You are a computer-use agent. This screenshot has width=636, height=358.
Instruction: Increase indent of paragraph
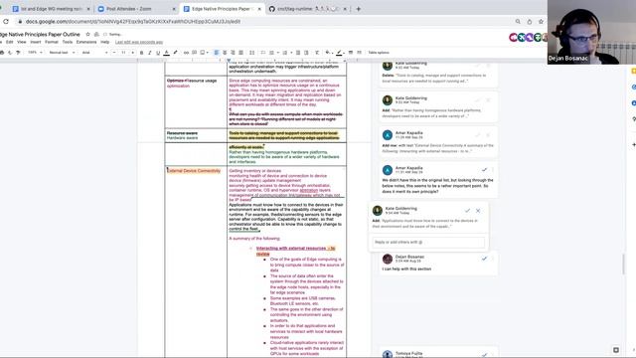(x=306, y=53)
